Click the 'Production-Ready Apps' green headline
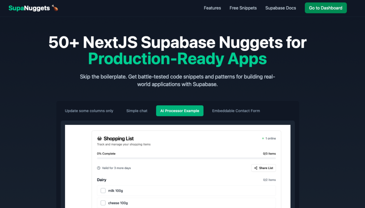 tap(177, 59)
